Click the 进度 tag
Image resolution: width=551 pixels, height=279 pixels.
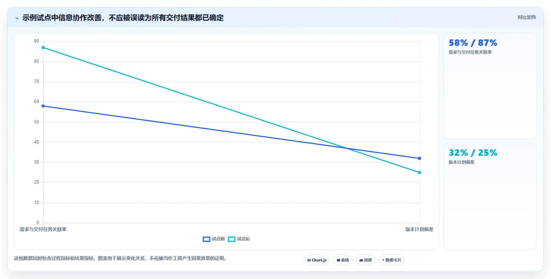[366, 260]
